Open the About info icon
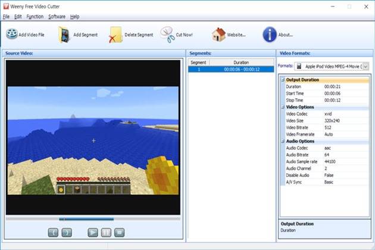 pyautogui.click(x=270, y=35)
